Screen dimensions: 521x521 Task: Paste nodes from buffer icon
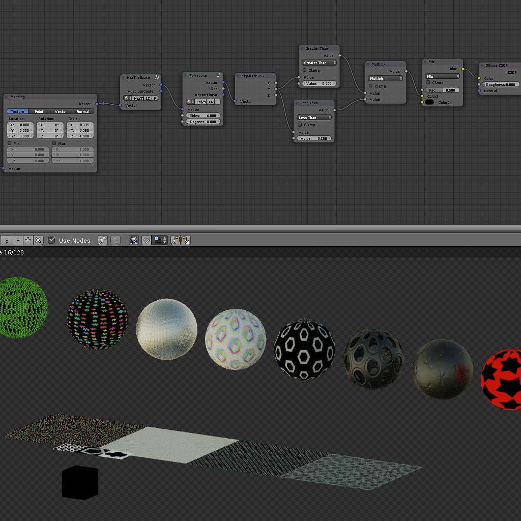pos(186,241)
